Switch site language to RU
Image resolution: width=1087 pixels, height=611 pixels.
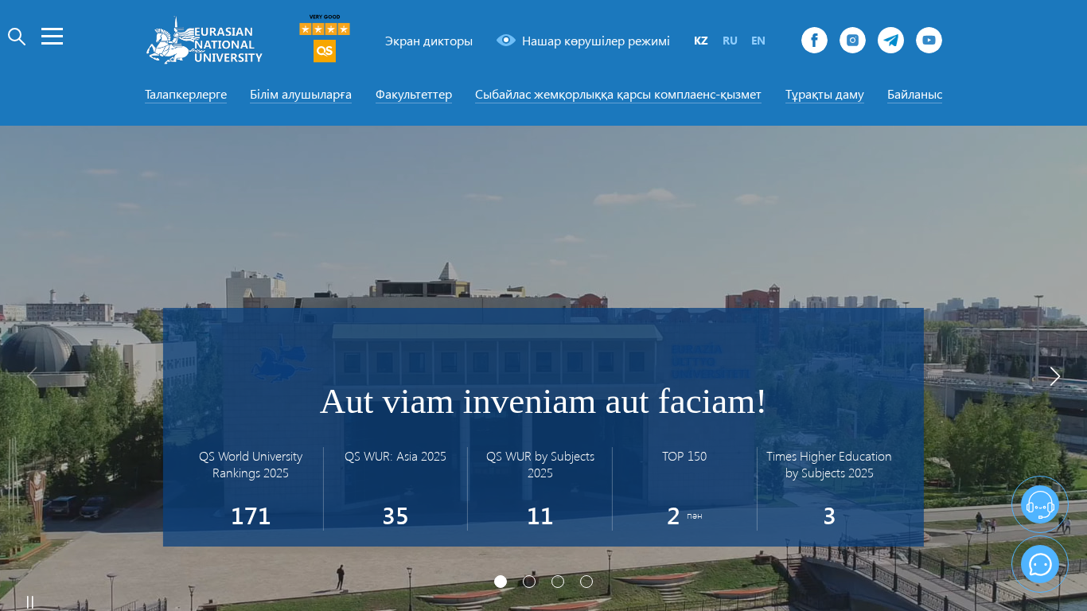tap(730, 41)
